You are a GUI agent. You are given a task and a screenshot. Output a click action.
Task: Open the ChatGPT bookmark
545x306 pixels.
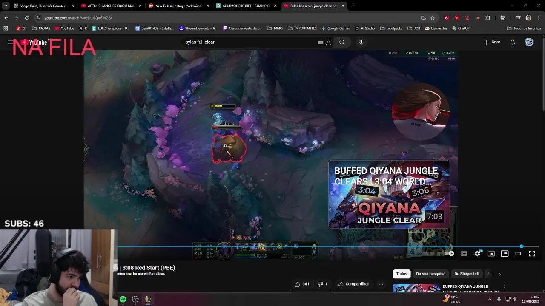point(462,28)
